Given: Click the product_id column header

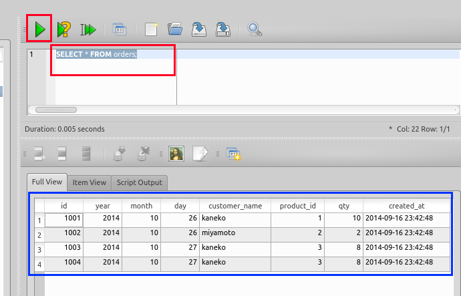Looking at the screenshot, I should point(298,206).
